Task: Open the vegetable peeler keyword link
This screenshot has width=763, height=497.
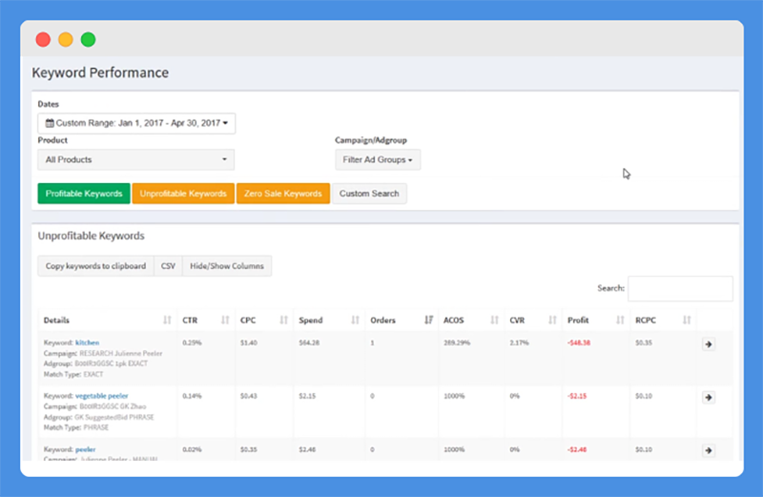Action: pyautogui.click(x=101, y=395)
